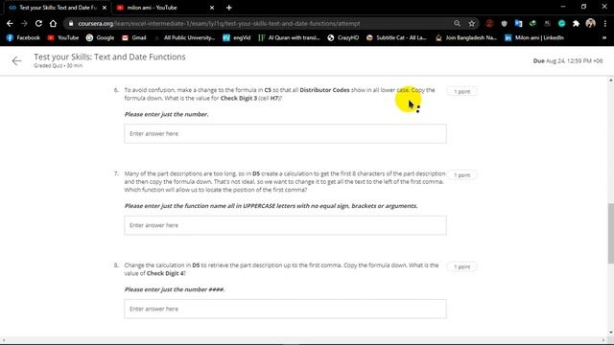Open the Google bookmark
Viewport: 614px width, 345px height.
[x=100, y=37]
